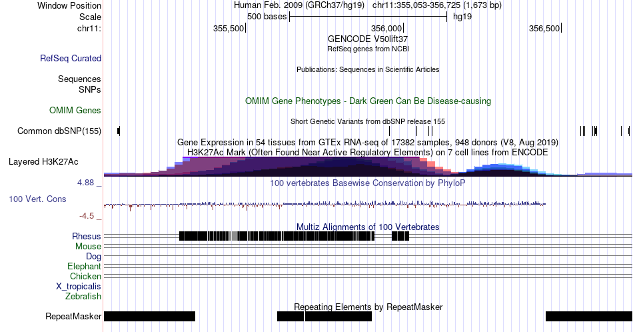
Task: Click the Window Position label
Action: point(69,5)
